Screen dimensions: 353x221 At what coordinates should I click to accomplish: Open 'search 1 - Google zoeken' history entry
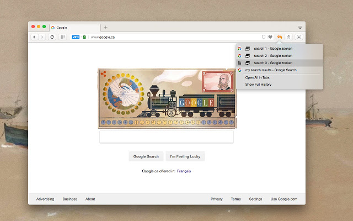(x=279, y=49)
